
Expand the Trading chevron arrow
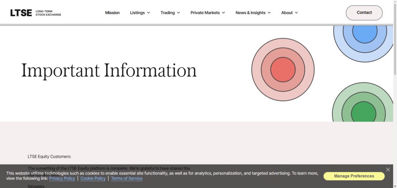tap(178, 13)
